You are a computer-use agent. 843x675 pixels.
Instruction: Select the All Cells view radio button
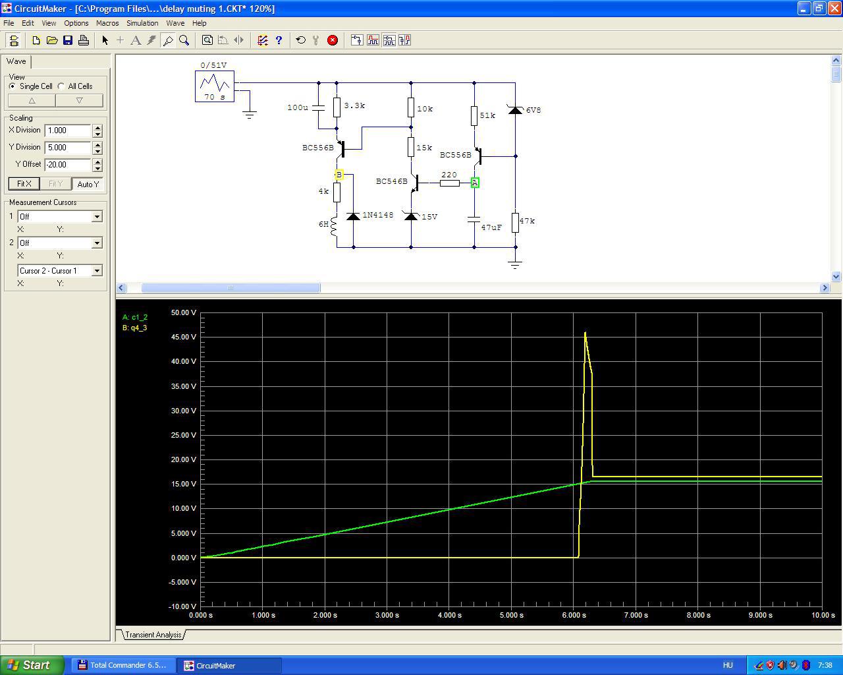point(61,86)
